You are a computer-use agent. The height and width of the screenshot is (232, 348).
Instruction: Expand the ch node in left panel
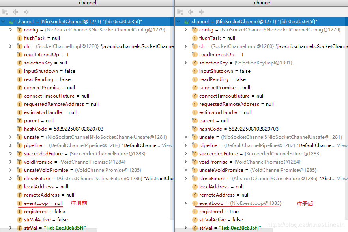10,46
